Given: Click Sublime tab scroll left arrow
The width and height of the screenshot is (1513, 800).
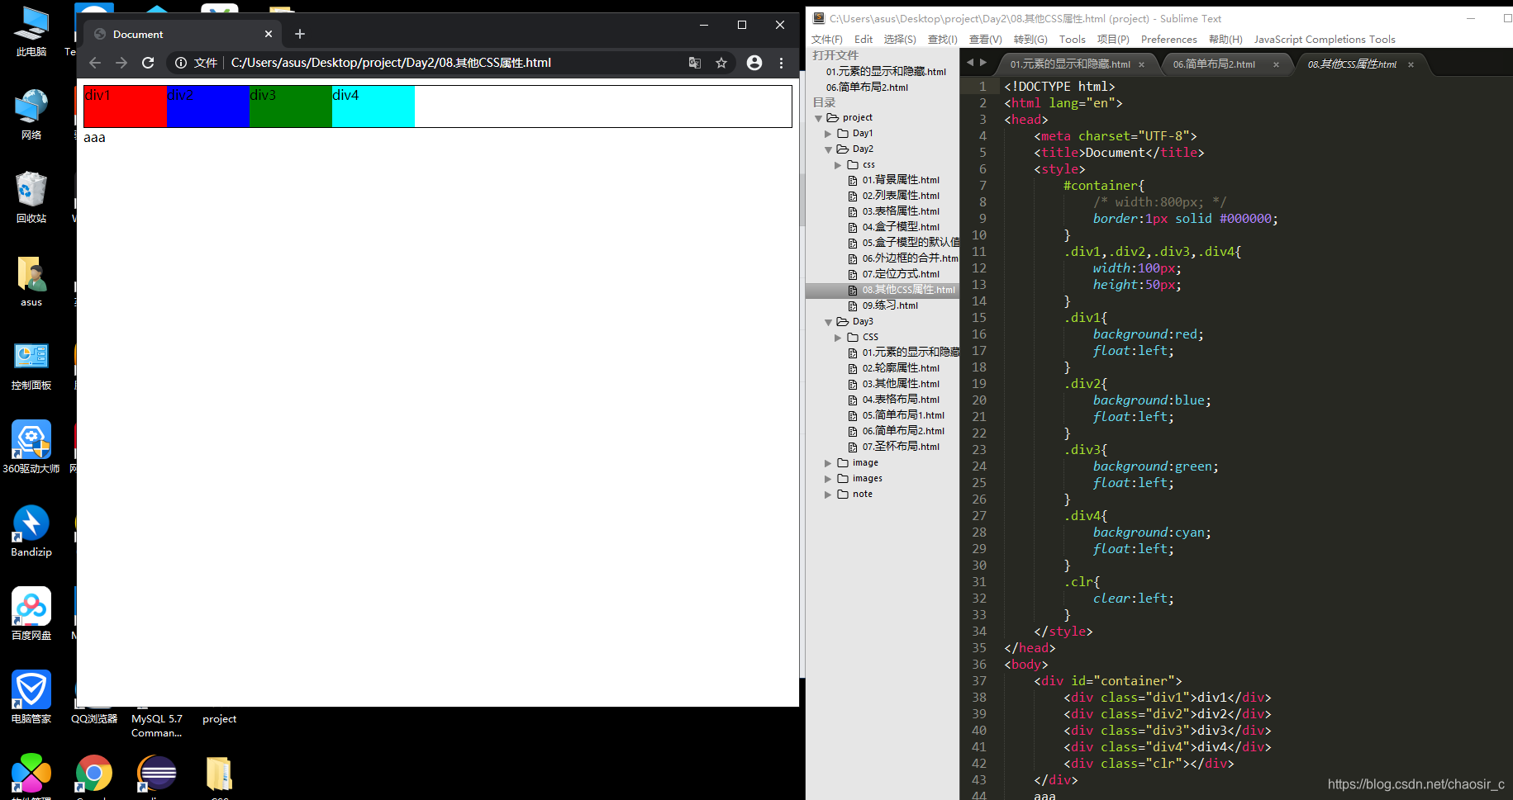Looking at the screenshot, I should pyautogui.click(x=971, y=62).
